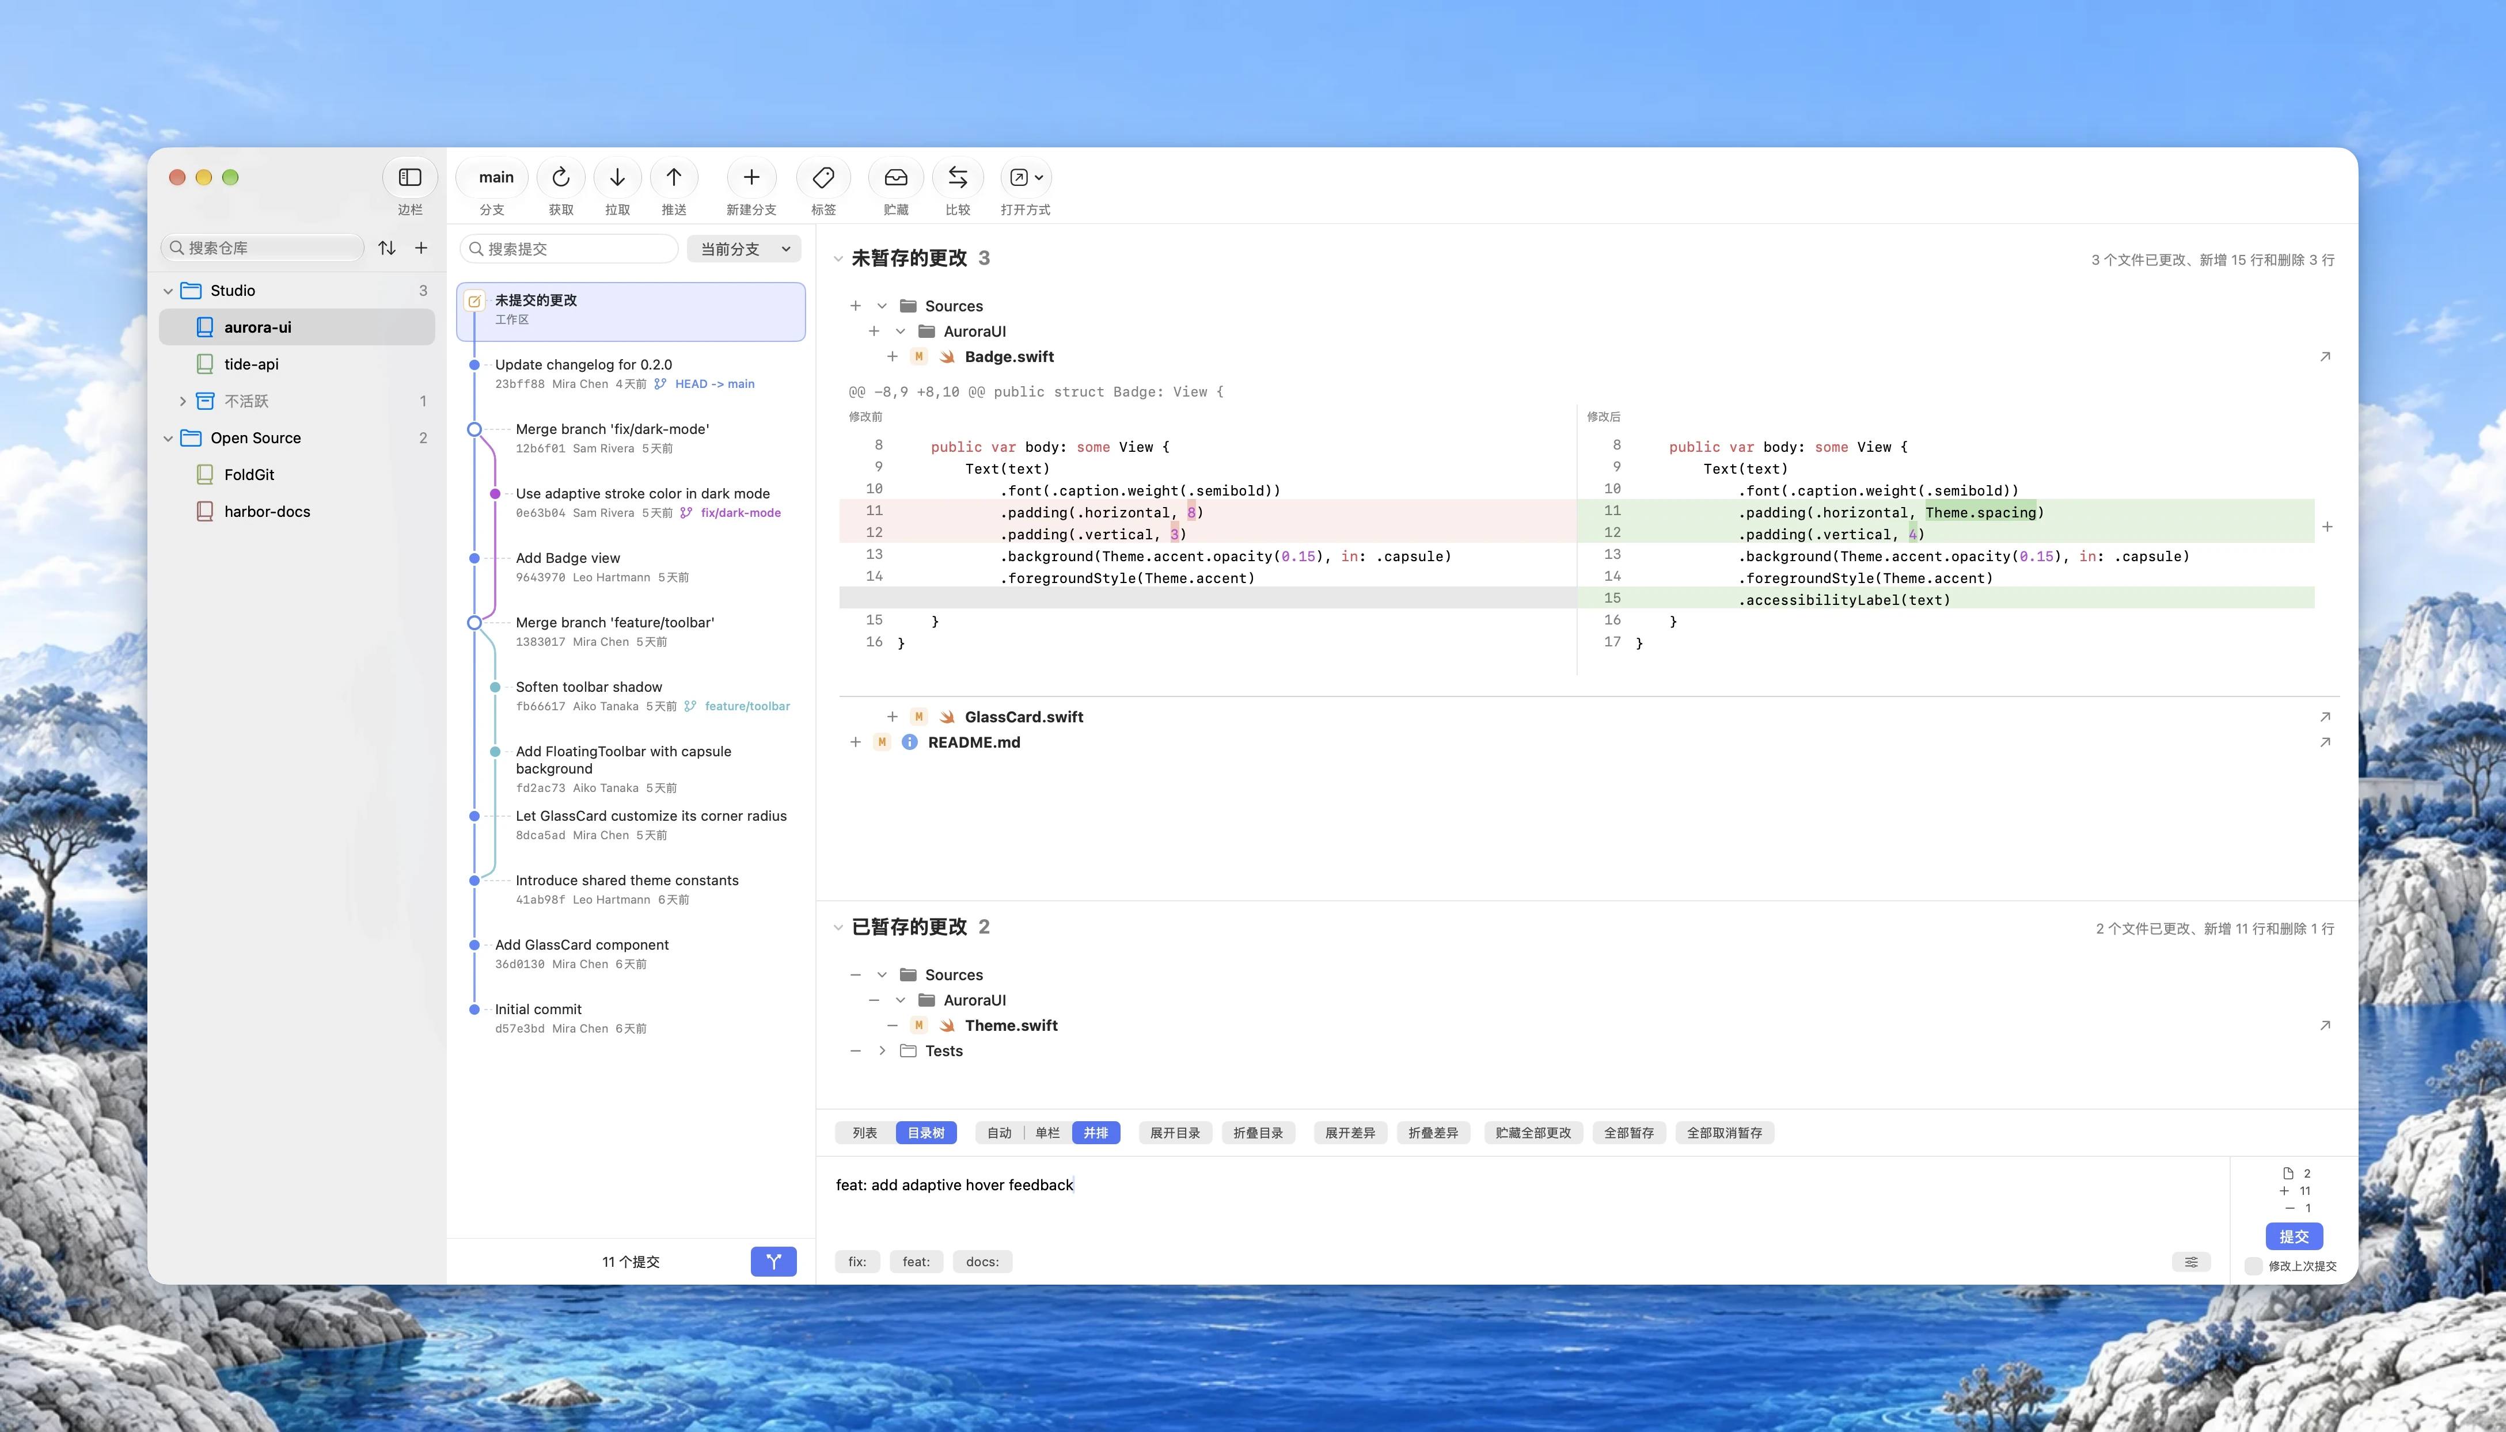This screenshot has width=2506, height=1432.
Task: Click the 全部暂存 button
Action: tap(1628, 1133)
